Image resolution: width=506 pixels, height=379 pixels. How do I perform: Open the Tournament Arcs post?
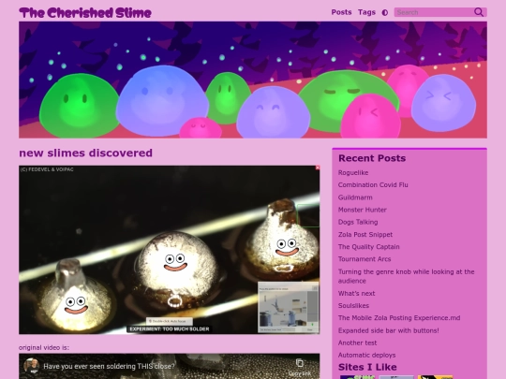[x=365, y=259]
